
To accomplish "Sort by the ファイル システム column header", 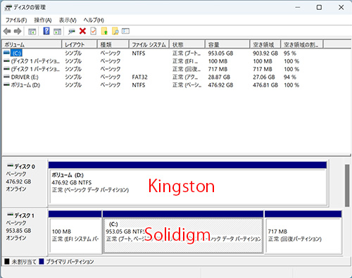I will pos(149,44).
